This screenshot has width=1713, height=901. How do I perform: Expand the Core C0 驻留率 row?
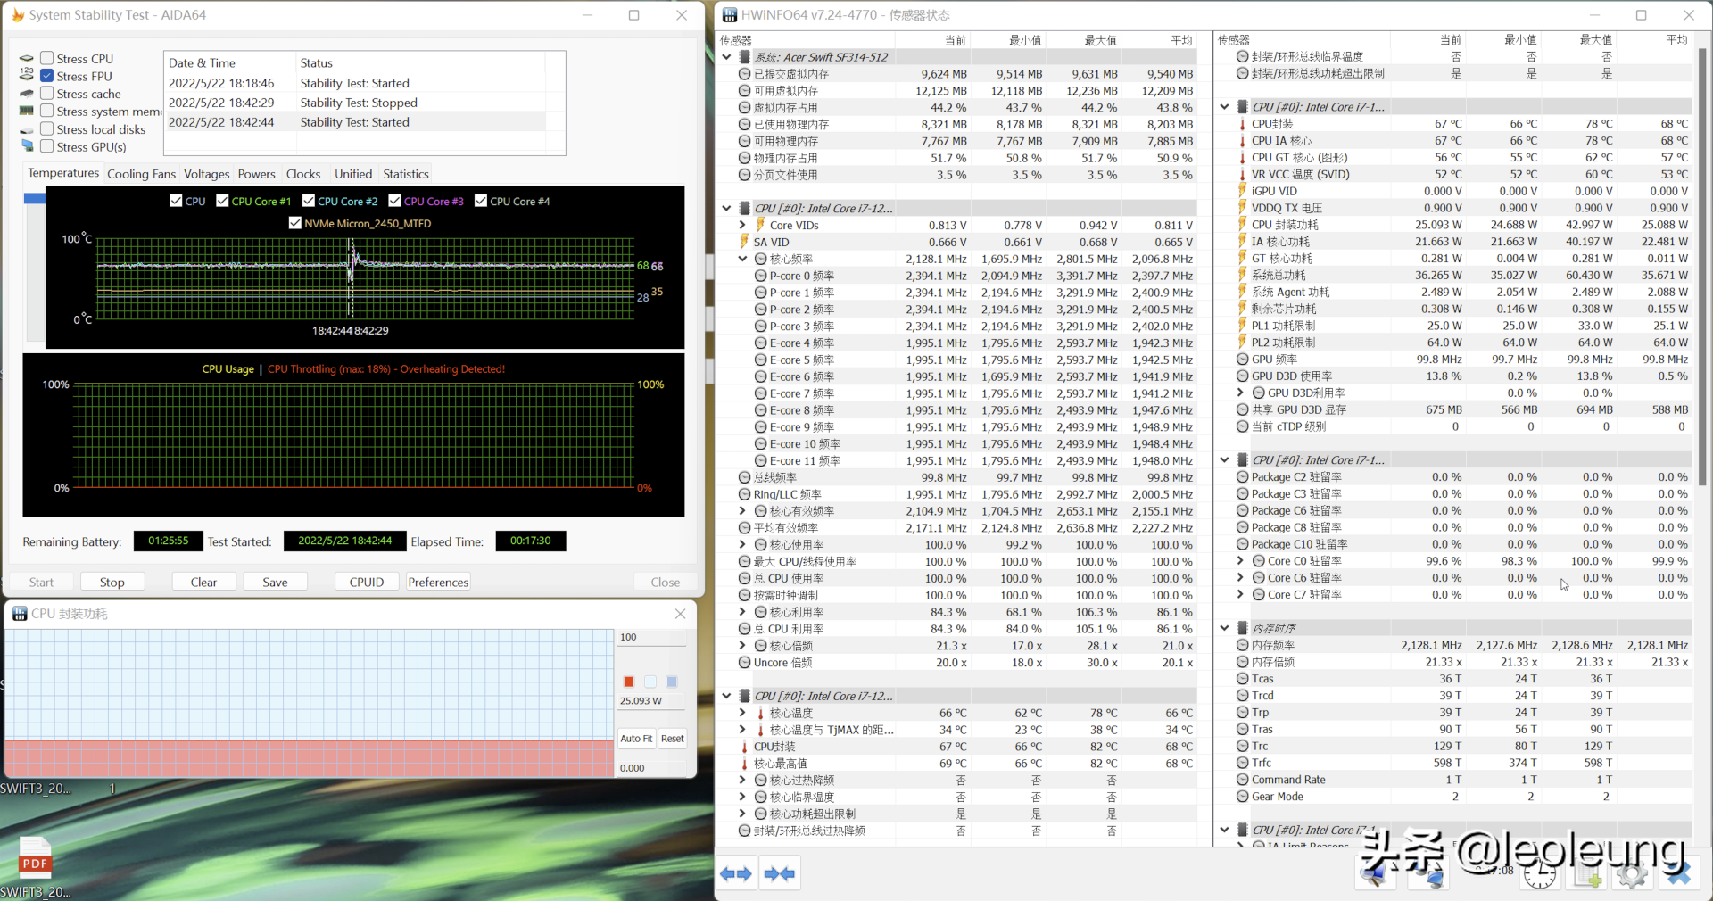1240,561
